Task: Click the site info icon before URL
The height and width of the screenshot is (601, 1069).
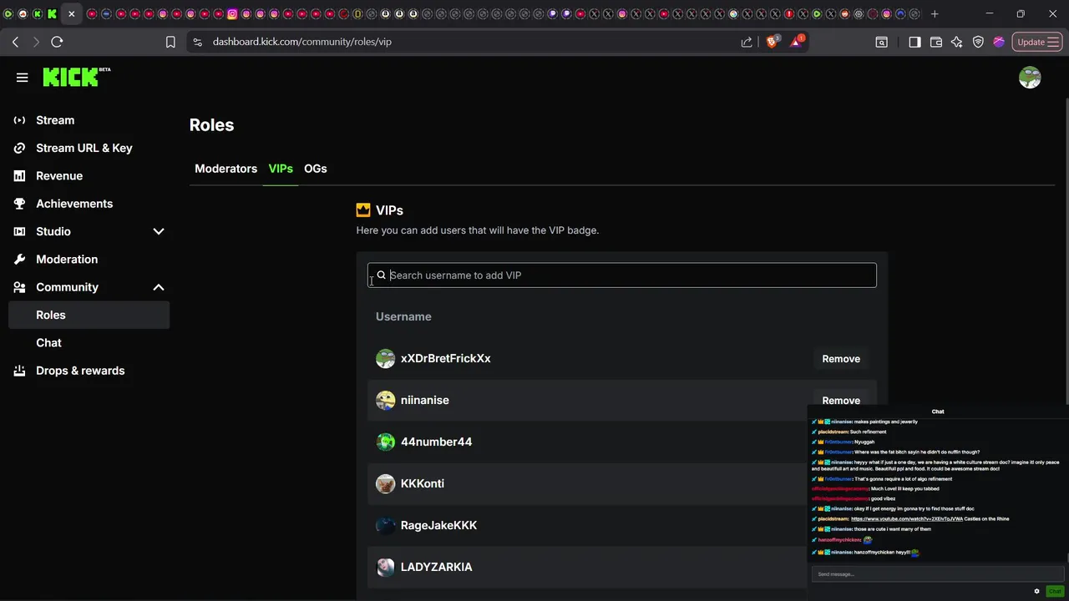Action: point(197,42)
